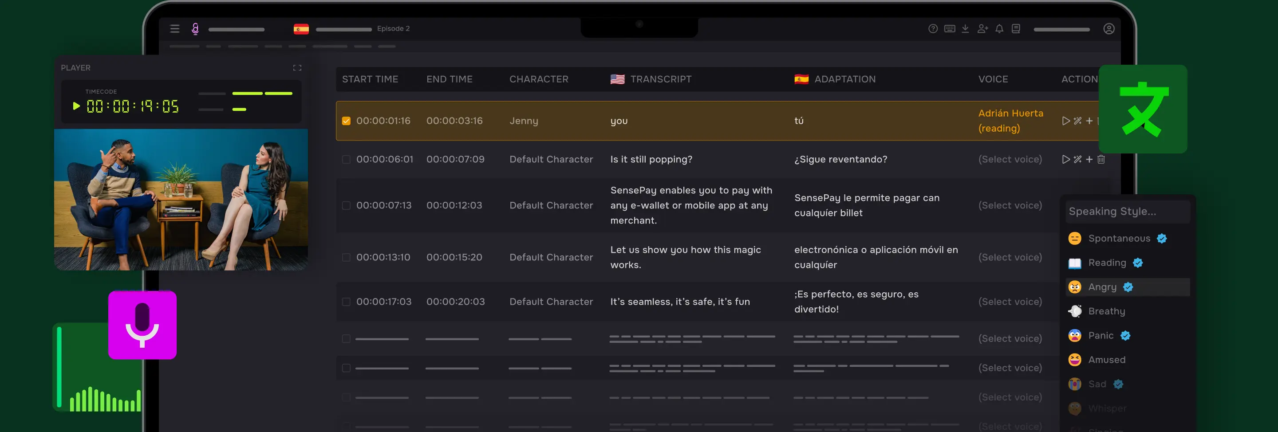This screenshot has height=432, width=1278.
Task: Select voice for 'It's seamless' row
Action: click(x=1010, y=302)
